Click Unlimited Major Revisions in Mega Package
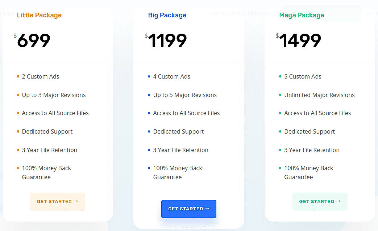 [x=319, y=95]
